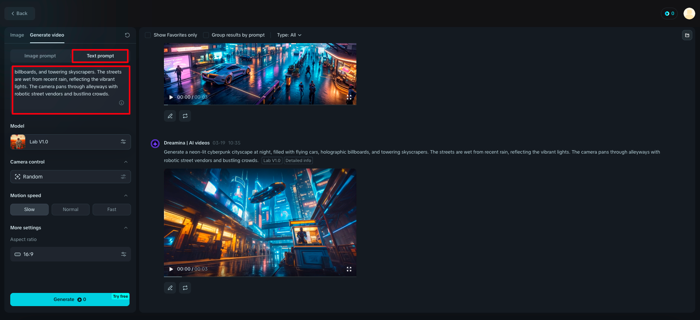Open the 16:9 aspect ratio selector
The image size is (700, 320).
click(x=71, y=254)
